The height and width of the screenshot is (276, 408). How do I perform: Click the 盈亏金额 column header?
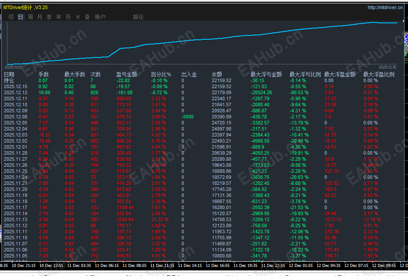coord(127,74)
